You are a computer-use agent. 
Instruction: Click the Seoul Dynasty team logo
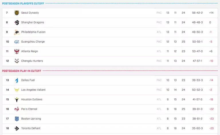(x=17, y=13)
